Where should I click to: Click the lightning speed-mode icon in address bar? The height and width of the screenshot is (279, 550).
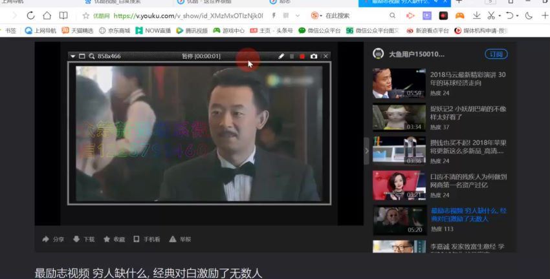pyautogui.click(x=274, y=15)
